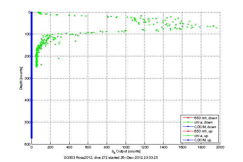Click the thick blue CDOM profile line
Screen dimensions: 243x162
coord(31,75)
